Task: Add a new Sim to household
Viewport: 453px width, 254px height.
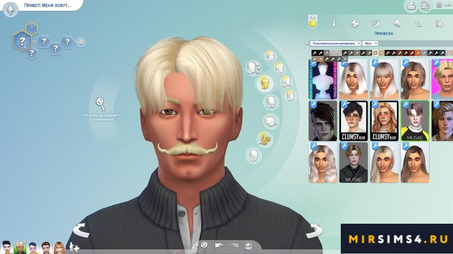Action: [74, 247]
